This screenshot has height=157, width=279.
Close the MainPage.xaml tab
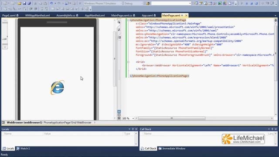pyautogui.click(x=186, y=16)
